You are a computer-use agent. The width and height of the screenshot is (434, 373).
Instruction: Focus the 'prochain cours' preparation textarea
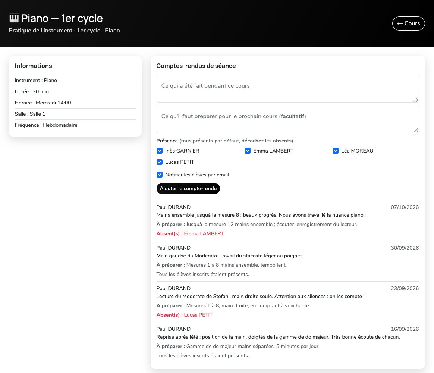pyautogui.click(x=287, y=119)
